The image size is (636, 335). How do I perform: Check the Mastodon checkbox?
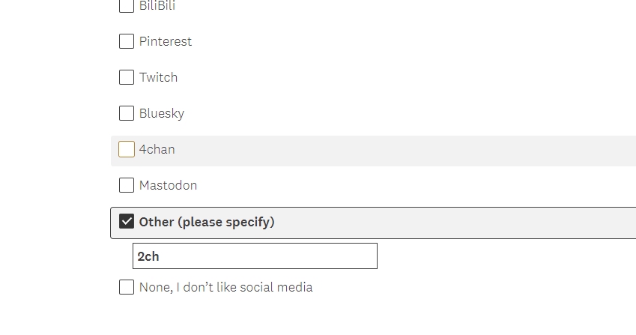[127, 185]
